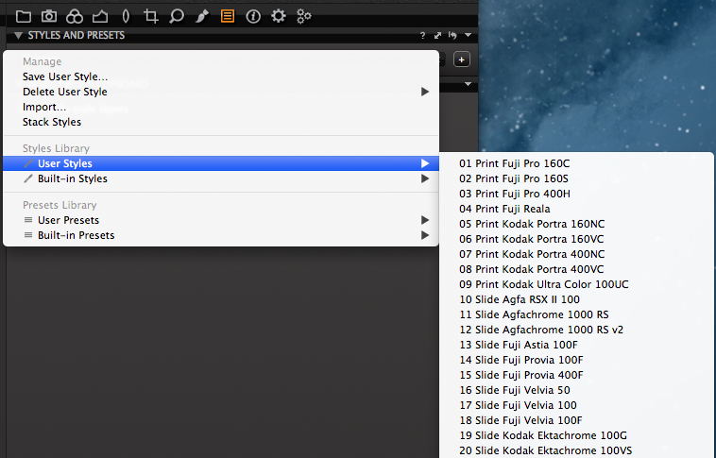Open the Styles and Presets panel action menu arrow

click(x=469, y=35)
